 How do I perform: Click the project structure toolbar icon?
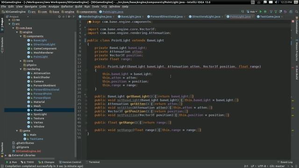[x=291, y=12]
